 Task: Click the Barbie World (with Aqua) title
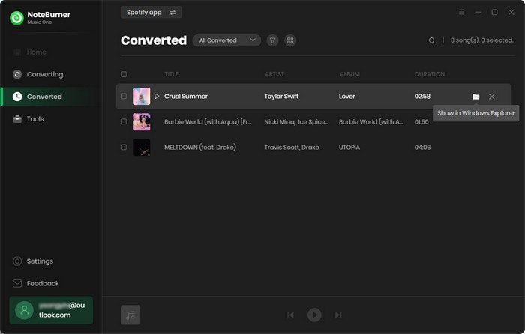(x=208, y=122)
